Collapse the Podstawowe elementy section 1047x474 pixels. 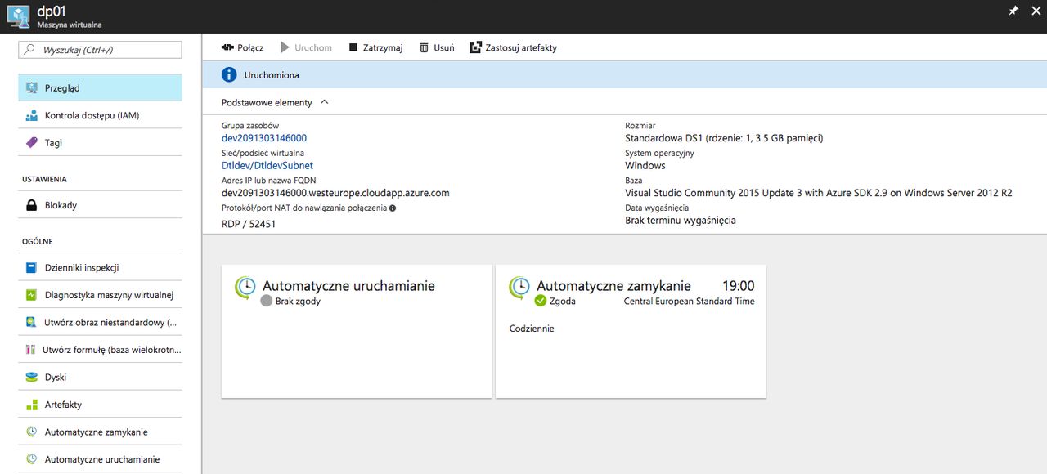pyautogui.click(x=324, y=102)
